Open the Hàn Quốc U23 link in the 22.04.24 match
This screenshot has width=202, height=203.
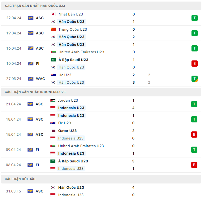click(x=71, y=22)
